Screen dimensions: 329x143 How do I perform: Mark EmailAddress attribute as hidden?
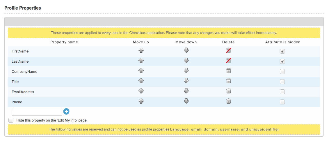point(282,92)
